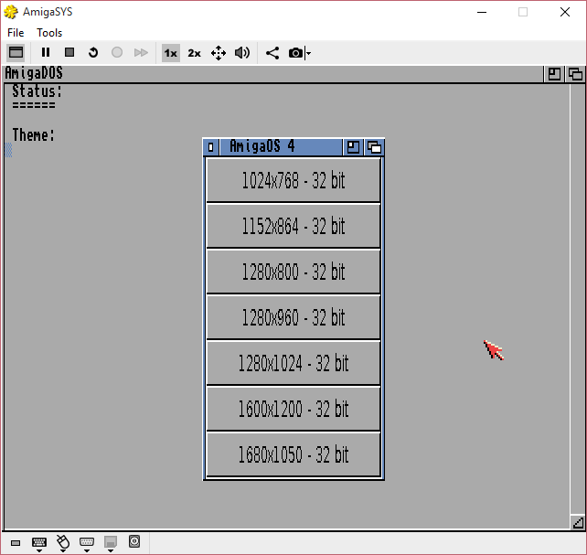
Task: Click the hard disk icon in status bar
Action: (x=134, y=541)
